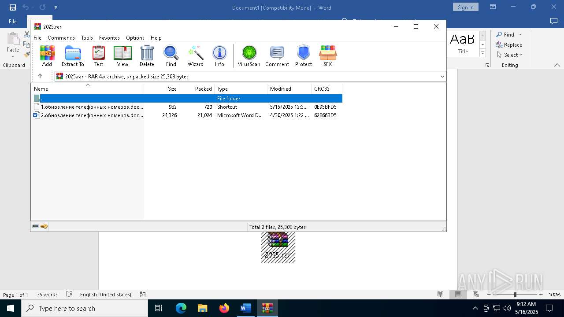Start VirusScan on the archive
Screen dimensions: 564x317
point(249,56)
